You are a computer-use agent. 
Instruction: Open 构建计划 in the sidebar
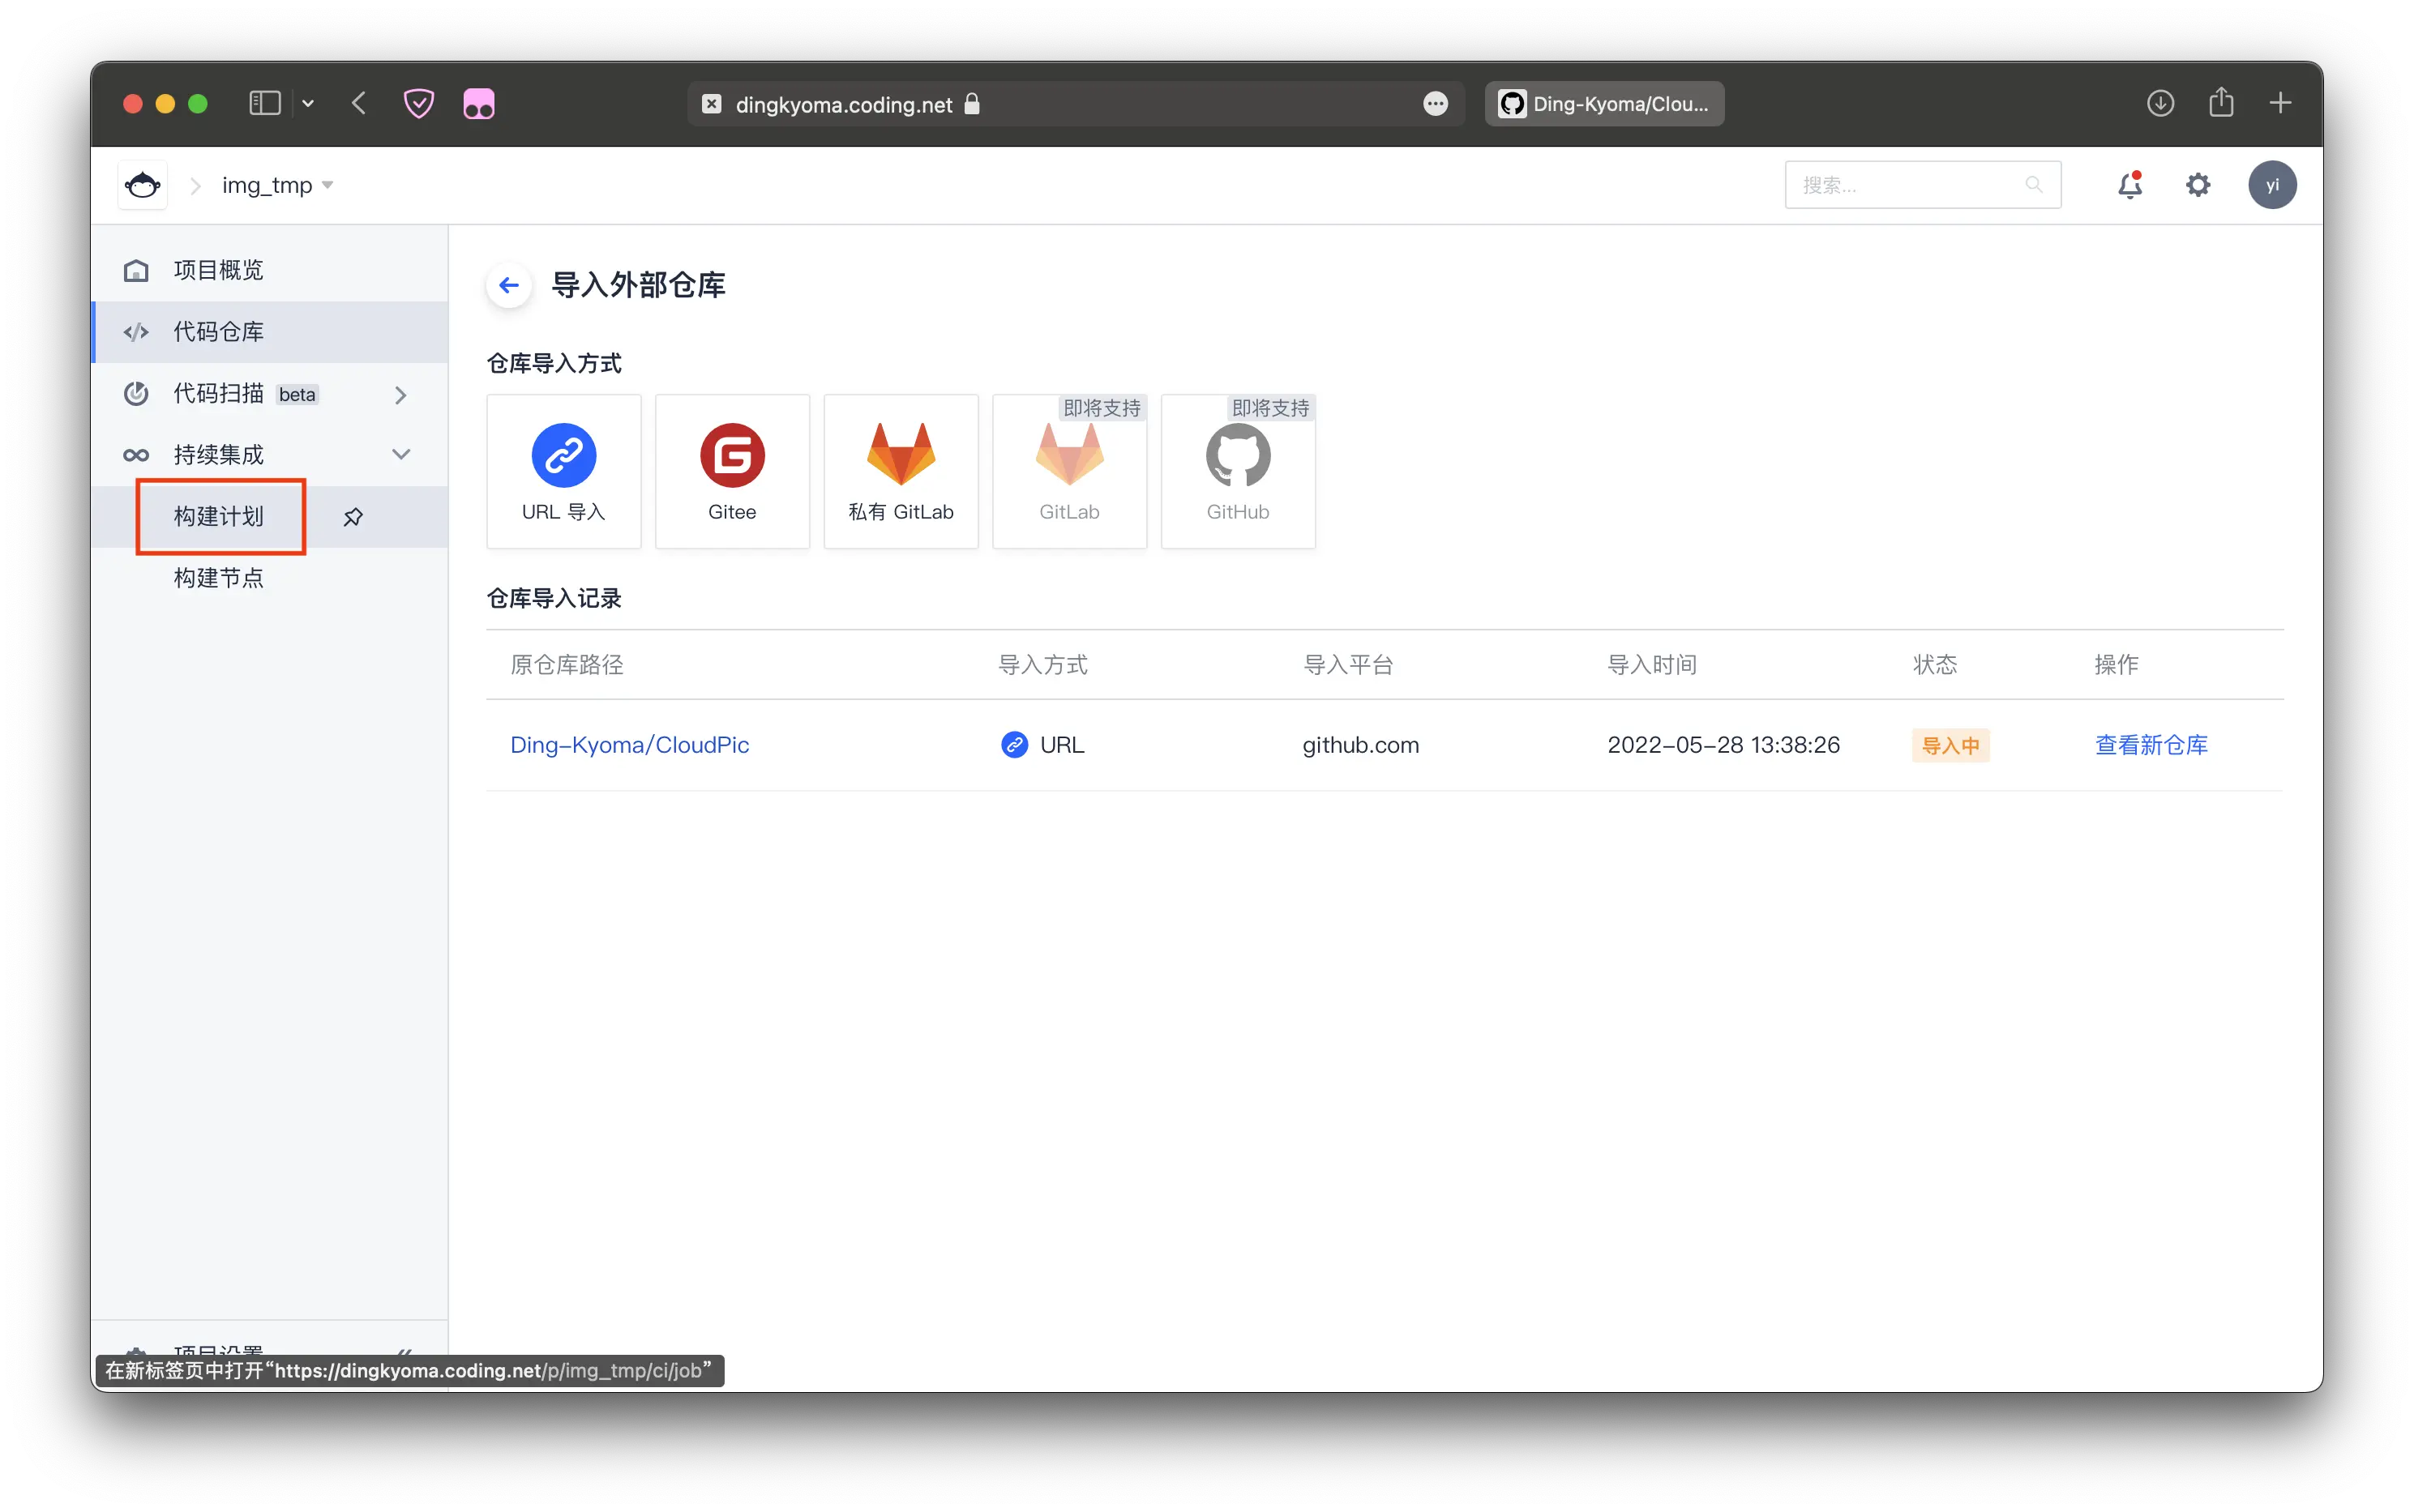pyautogui.click(x=219, y=516)
